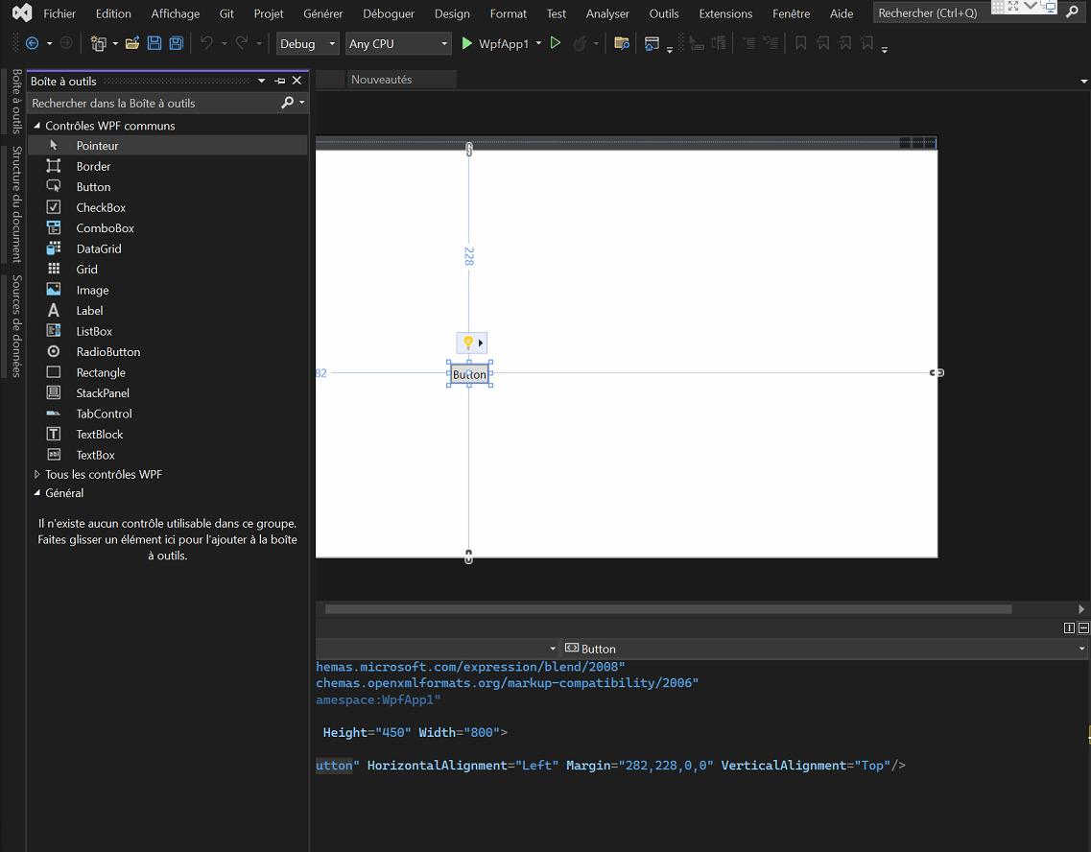
Task: Select the CheckBox control in toolbox
Action: 101,207
